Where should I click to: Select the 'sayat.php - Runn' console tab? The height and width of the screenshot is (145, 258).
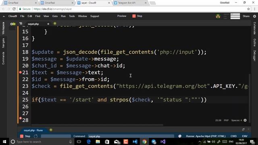[x=33, y=130]
